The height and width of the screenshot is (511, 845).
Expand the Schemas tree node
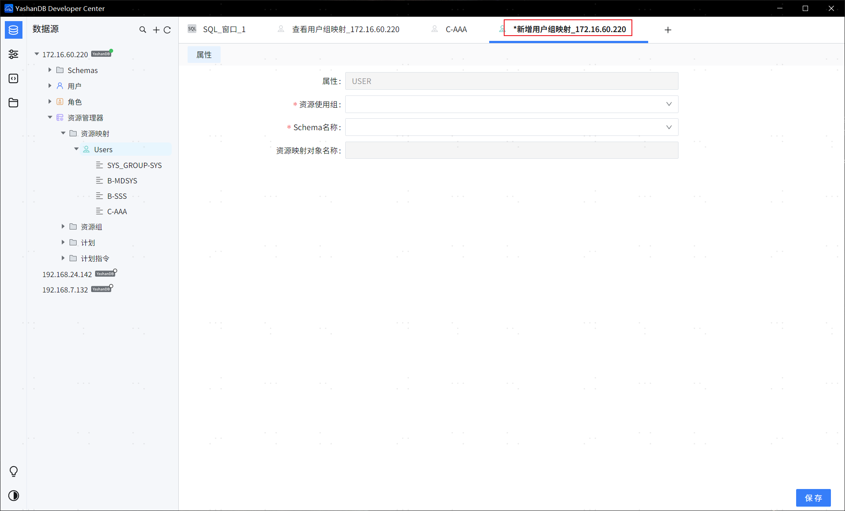click(x=49, y=70)
